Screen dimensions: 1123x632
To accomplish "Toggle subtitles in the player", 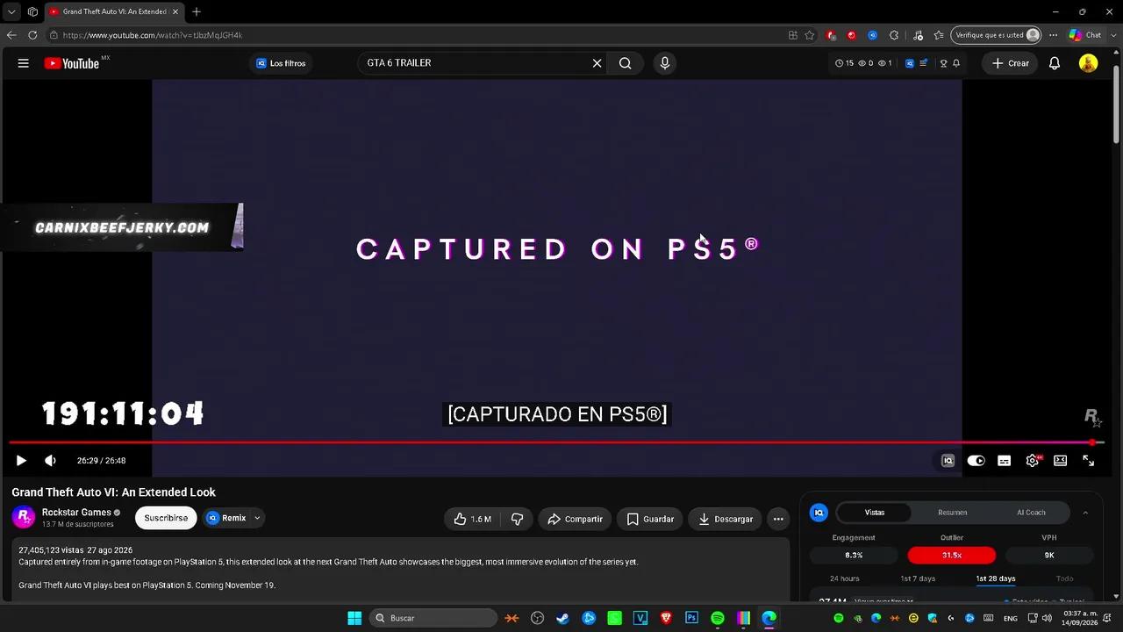I will (x=1005, y=460).
